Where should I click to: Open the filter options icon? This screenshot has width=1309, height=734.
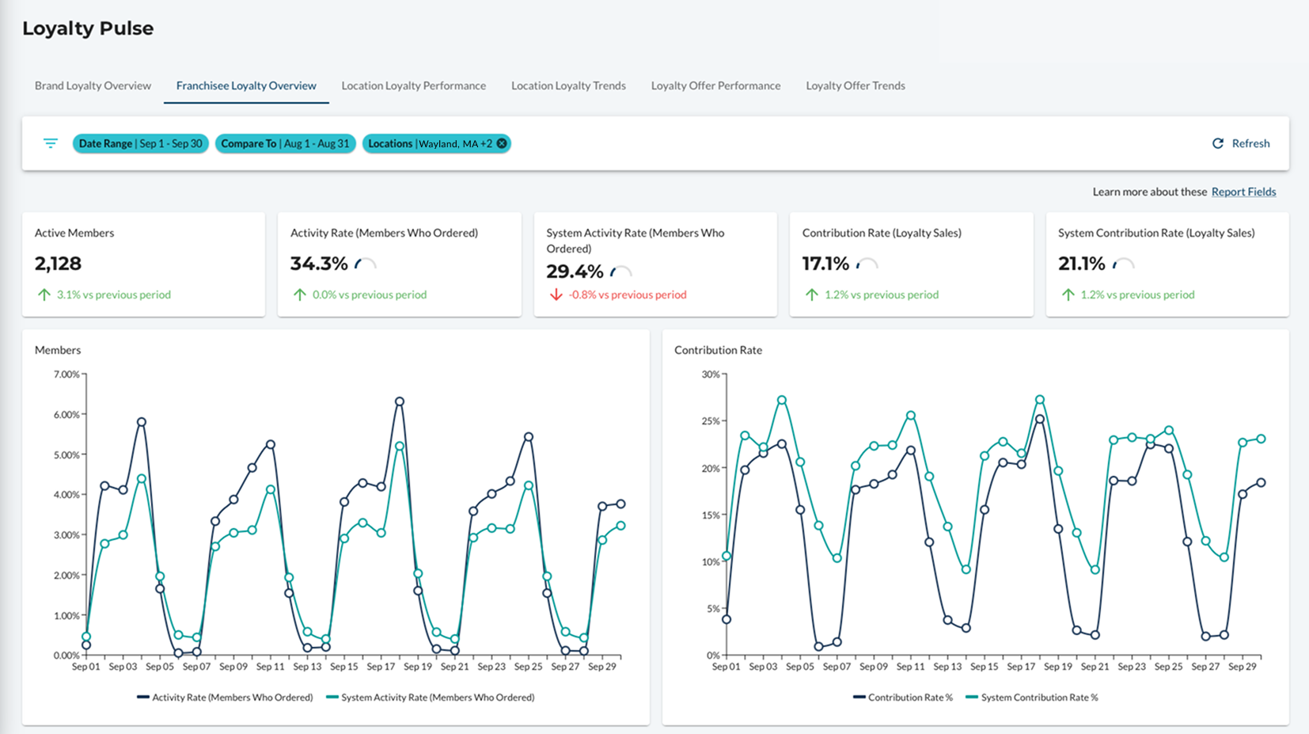pos(51,143)
